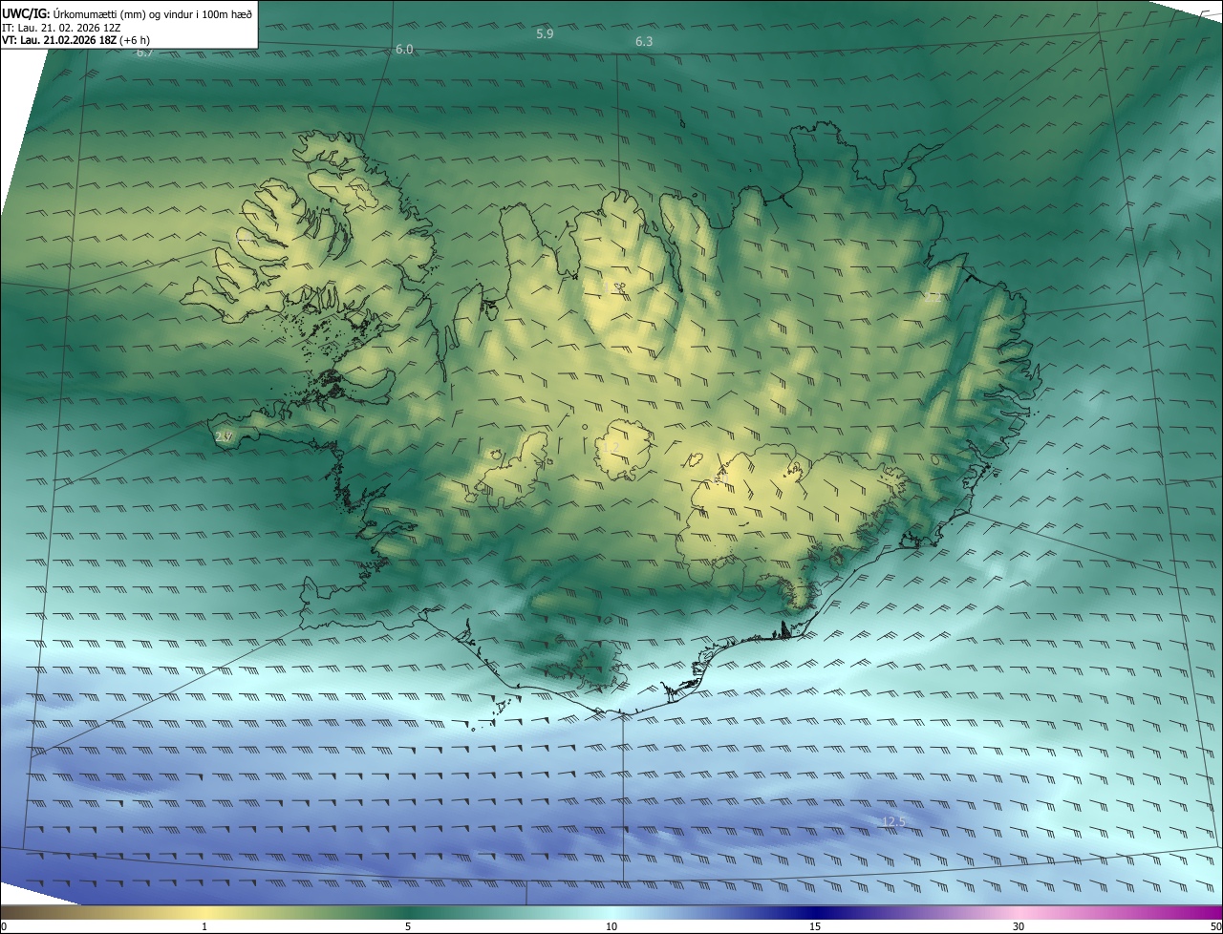Click the color scale tick label 10
This screenshot has height=934, width=1223.
pyautogui.click(x=611, y=926)
